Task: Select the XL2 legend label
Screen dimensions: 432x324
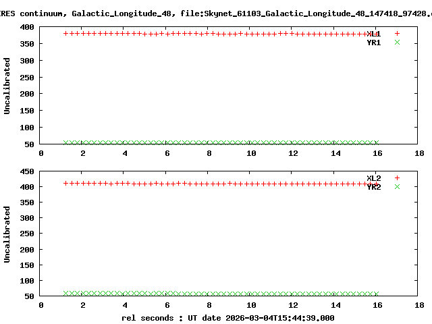Action: click(373, 178)
